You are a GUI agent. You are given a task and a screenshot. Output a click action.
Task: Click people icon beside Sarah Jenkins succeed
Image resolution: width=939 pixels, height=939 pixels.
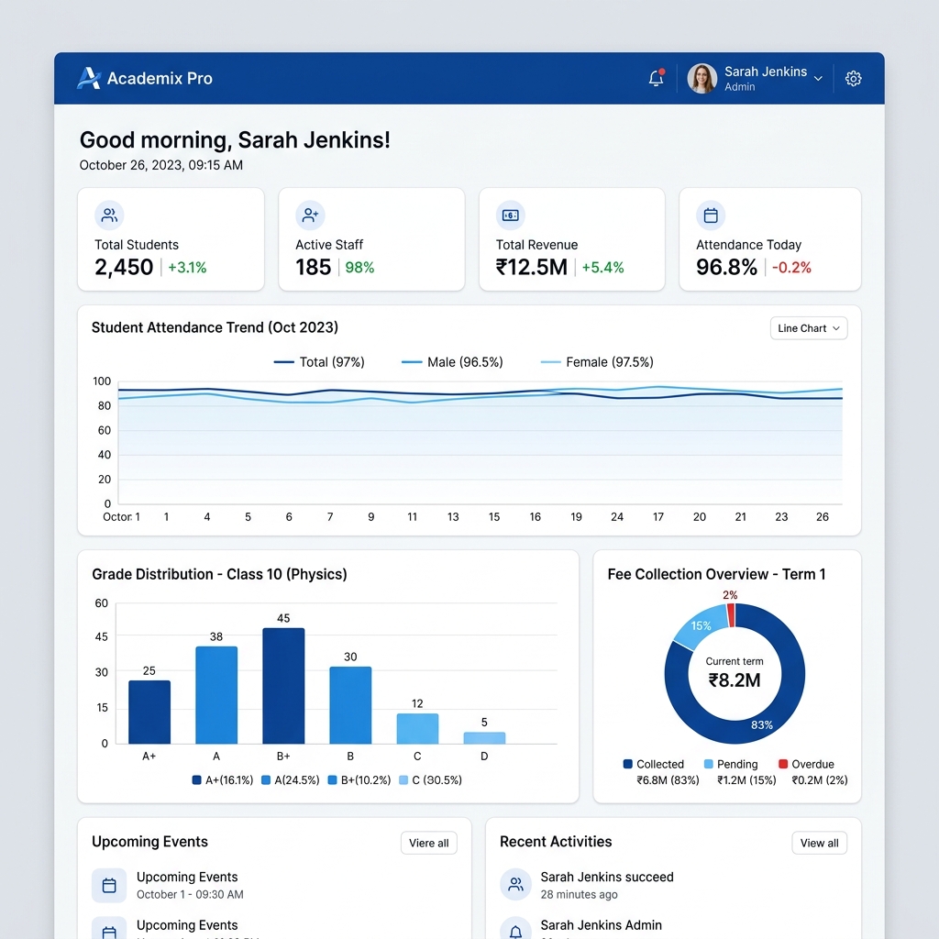click(515, 884)
